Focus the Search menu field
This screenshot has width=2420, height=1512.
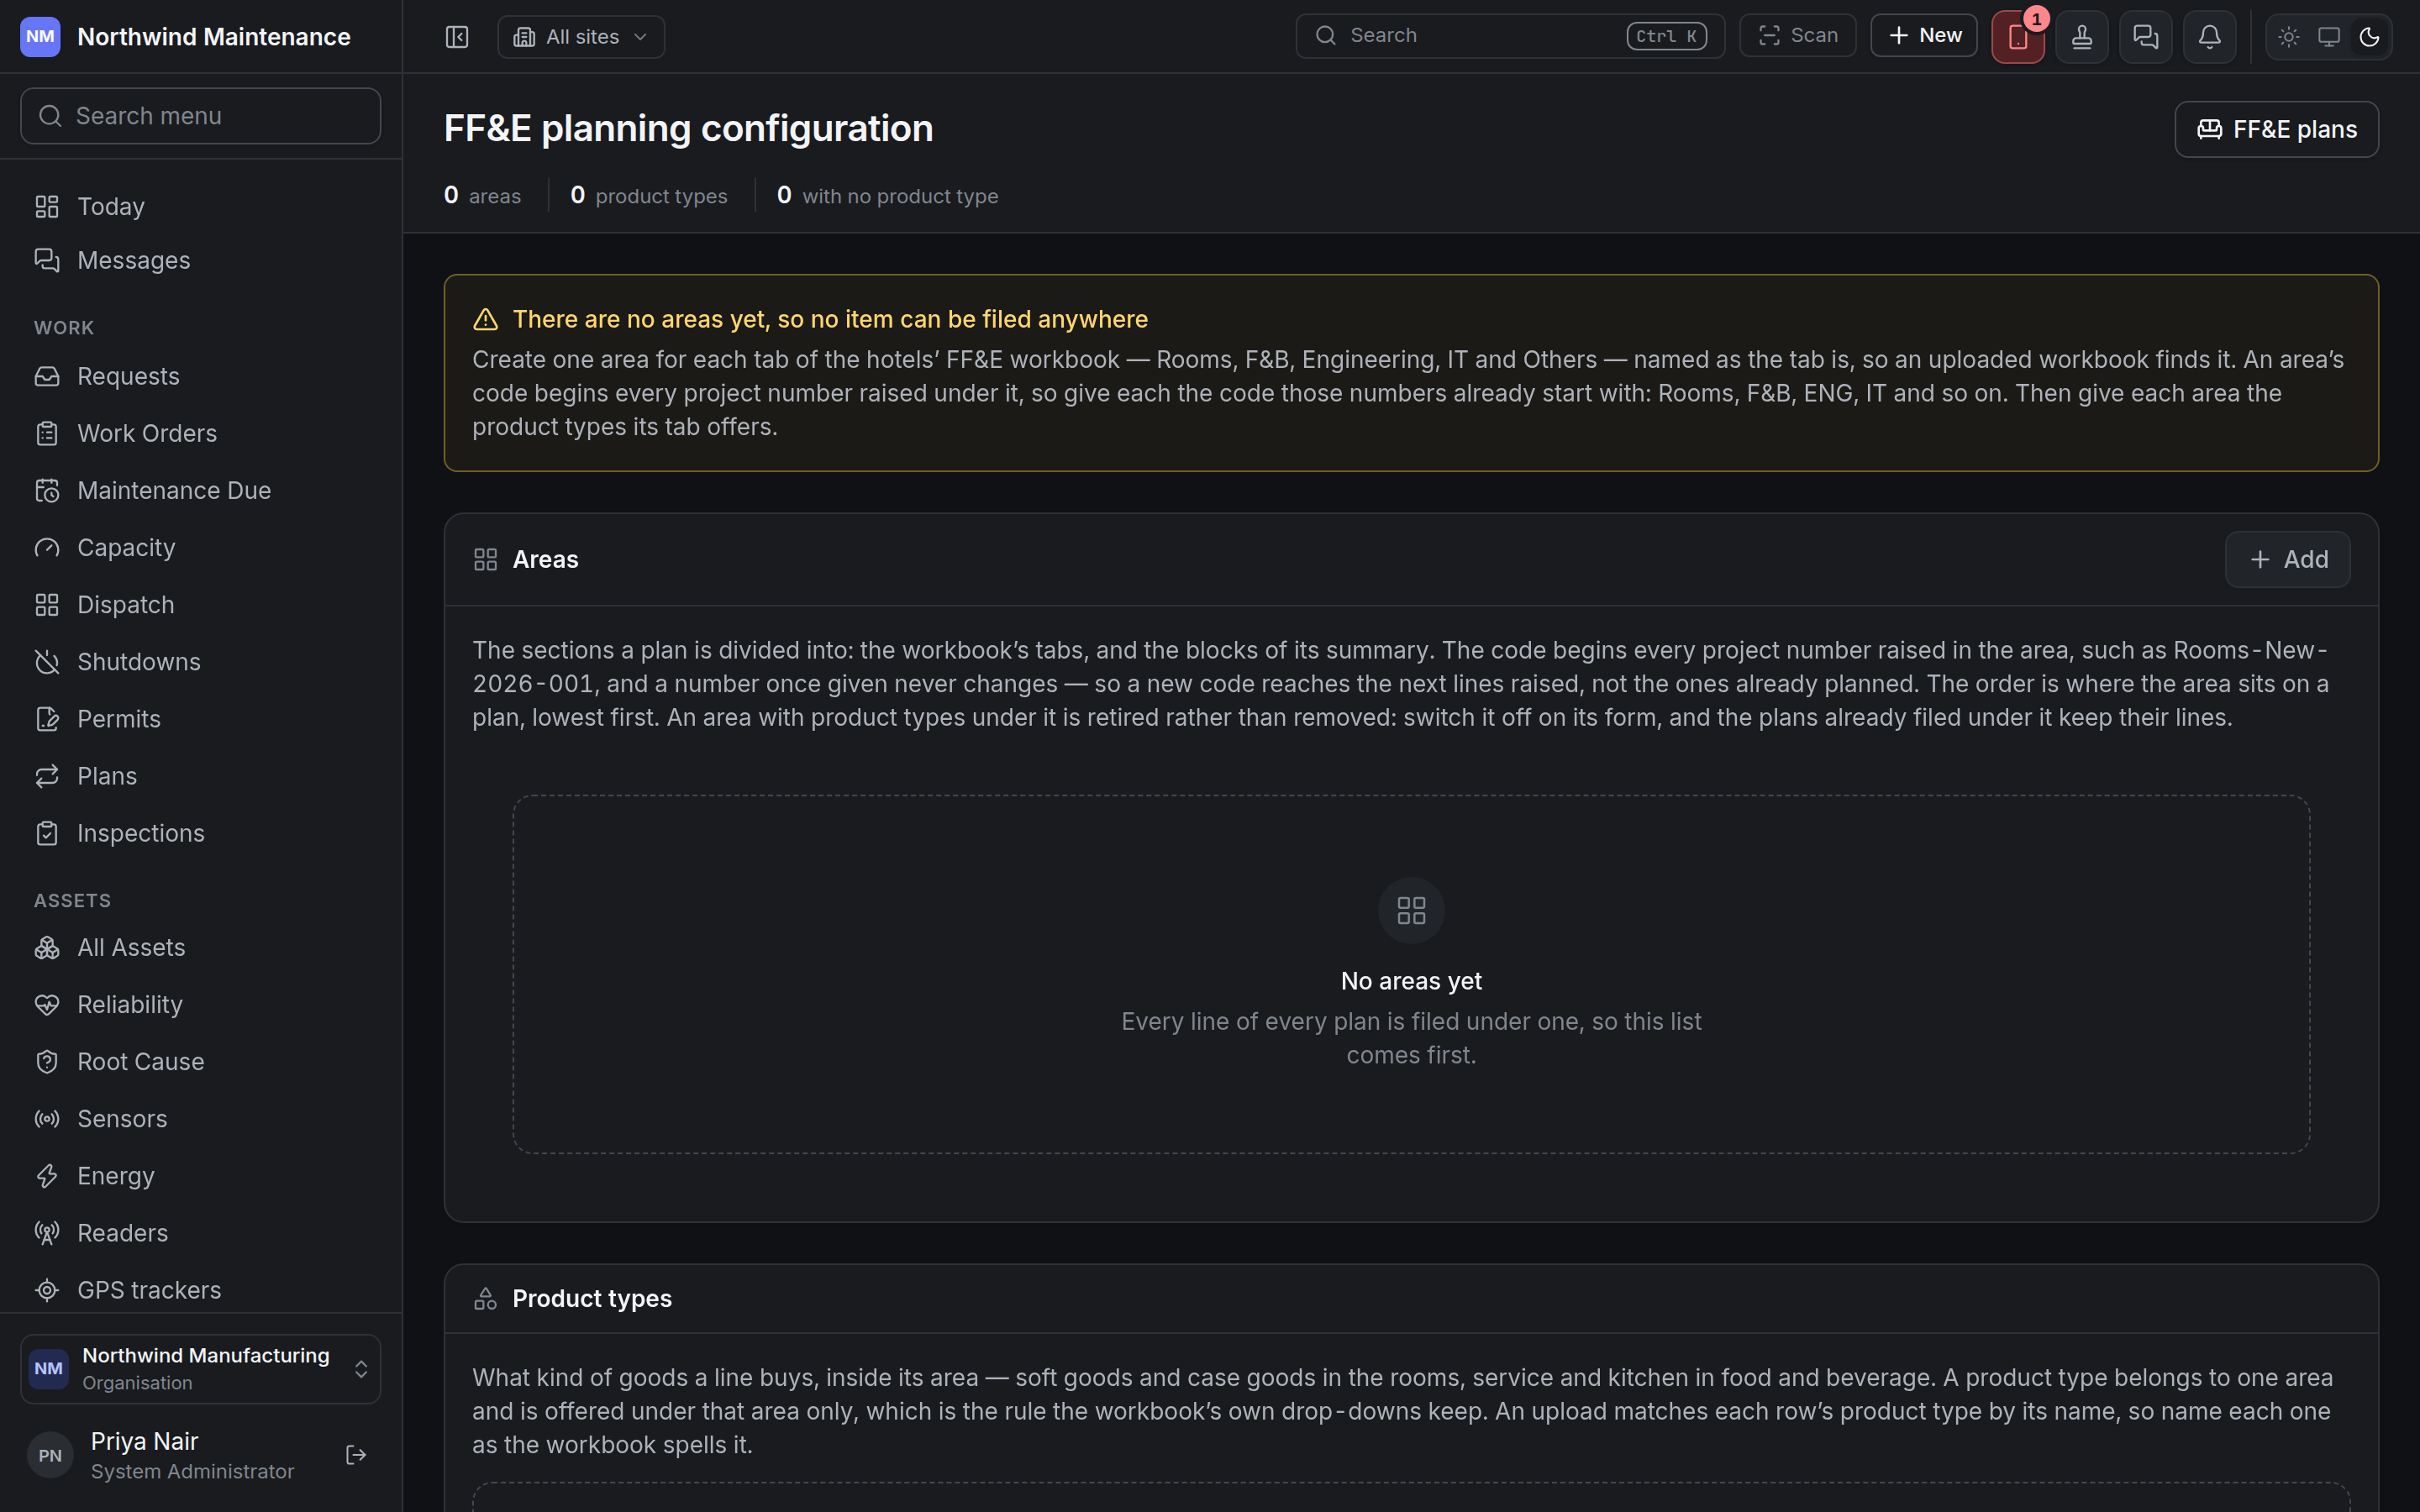click(200, 116)
